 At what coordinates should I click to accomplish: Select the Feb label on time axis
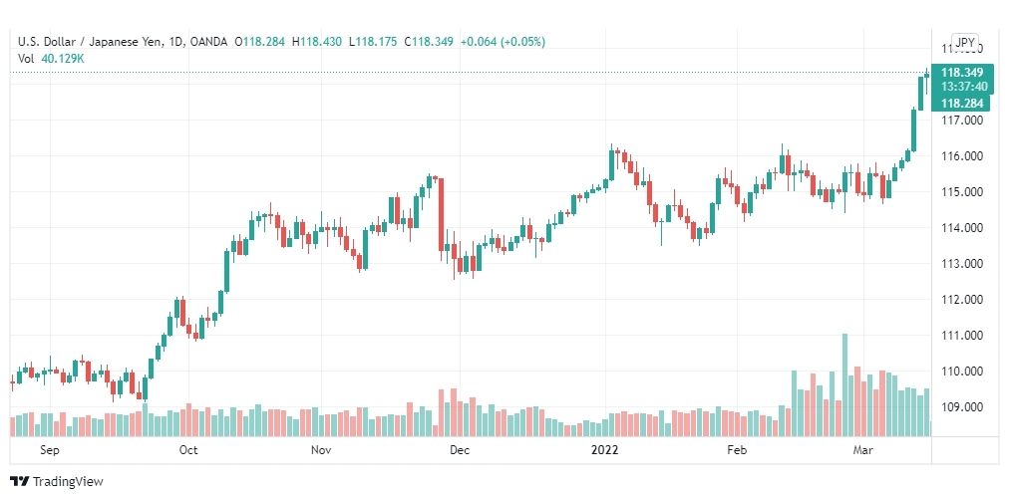pyautogui.click(x=736, y=450)
